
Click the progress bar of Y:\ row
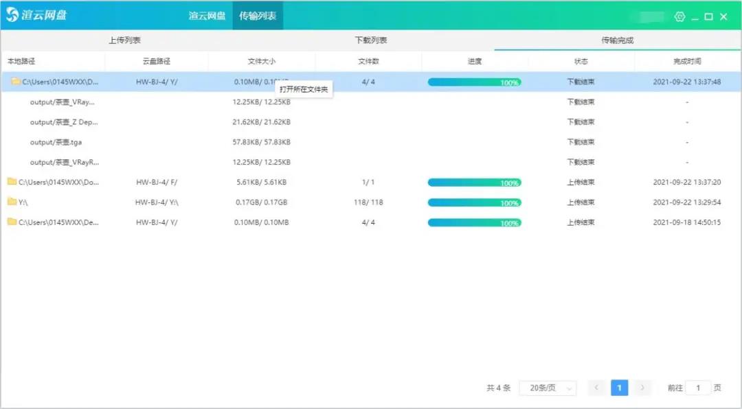point(474,202)
